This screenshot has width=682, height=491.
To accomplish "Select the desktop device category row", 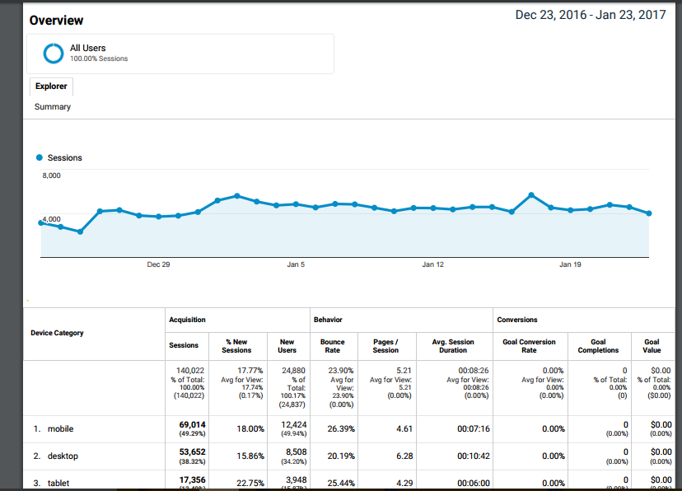I will (x=63, y=456).
